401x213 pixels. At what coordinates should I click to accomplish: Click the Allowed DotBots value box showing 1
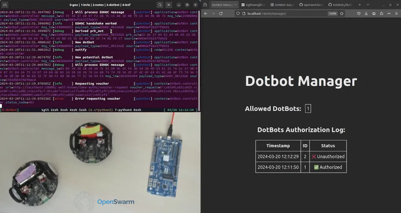(x=308, y=109)
